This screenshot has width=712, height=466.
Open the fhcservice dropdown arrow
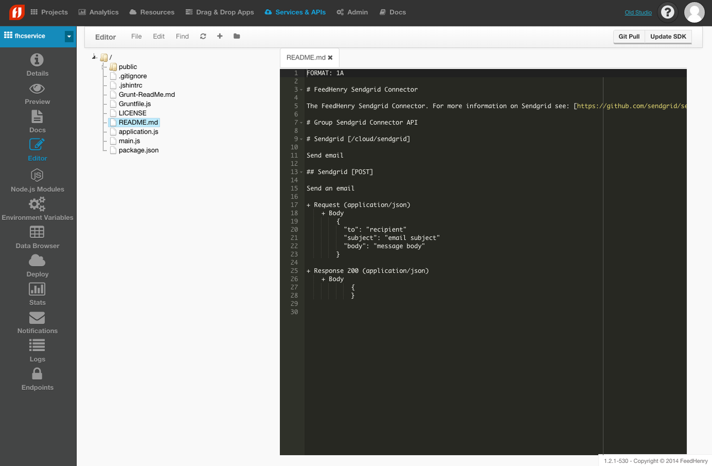[x=69, y=36]
